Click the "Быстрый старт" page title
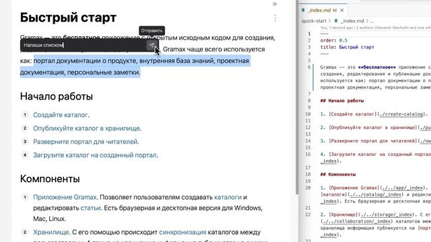This screenshot has height=242, width=431. point(68,17)
